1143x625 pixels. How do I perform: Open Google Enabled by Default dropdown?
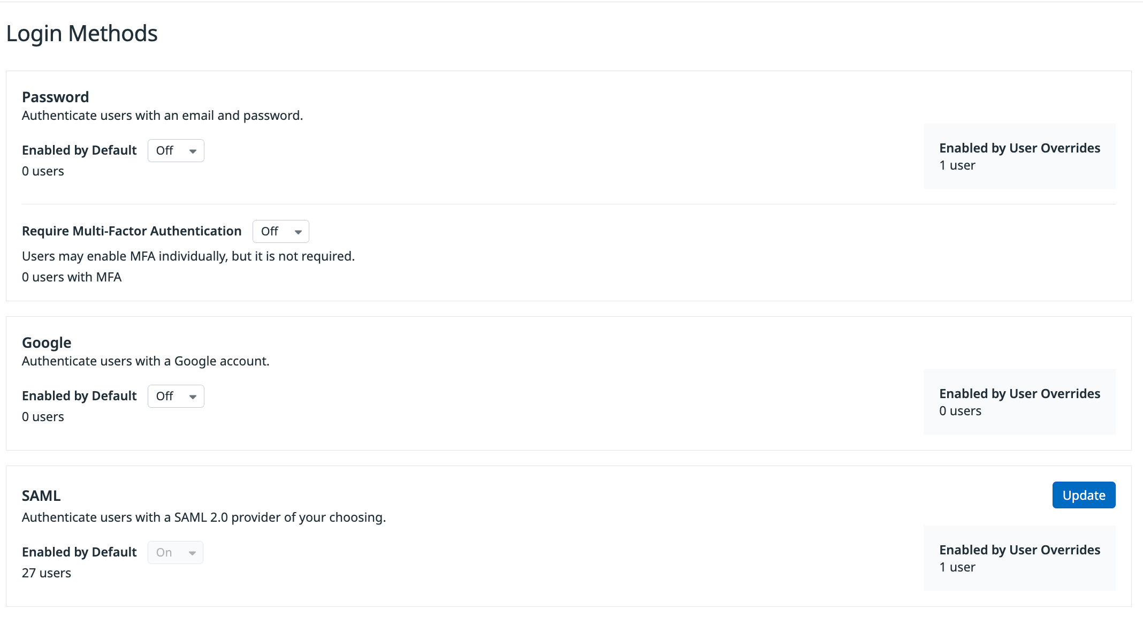pyautogui.click(x=176, y=397)
